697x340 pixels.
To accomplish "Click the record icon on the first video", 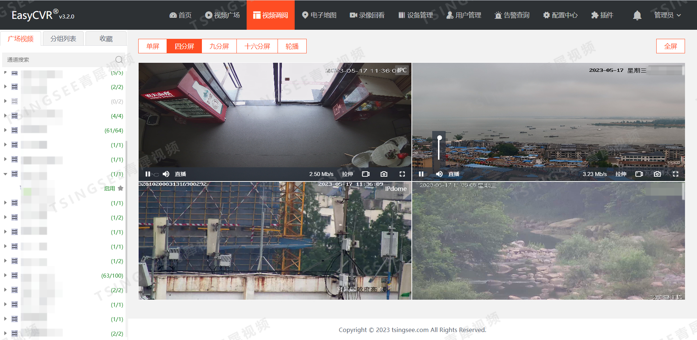I will tap(366, 174).
